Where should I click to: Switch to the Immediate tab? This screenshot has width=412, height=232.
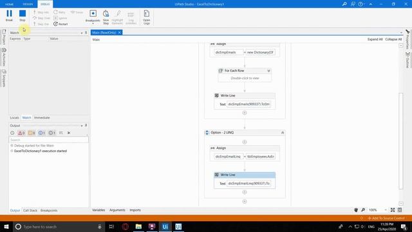tap(42, 117)
